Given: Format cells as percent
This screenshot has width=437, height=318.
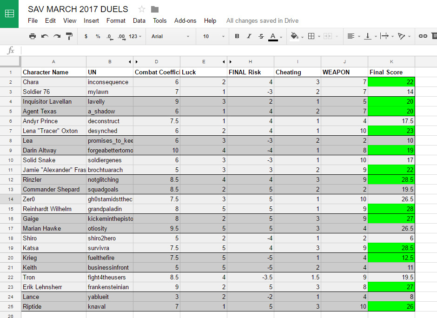Looking at the screenshot, I should click(98, 36).
